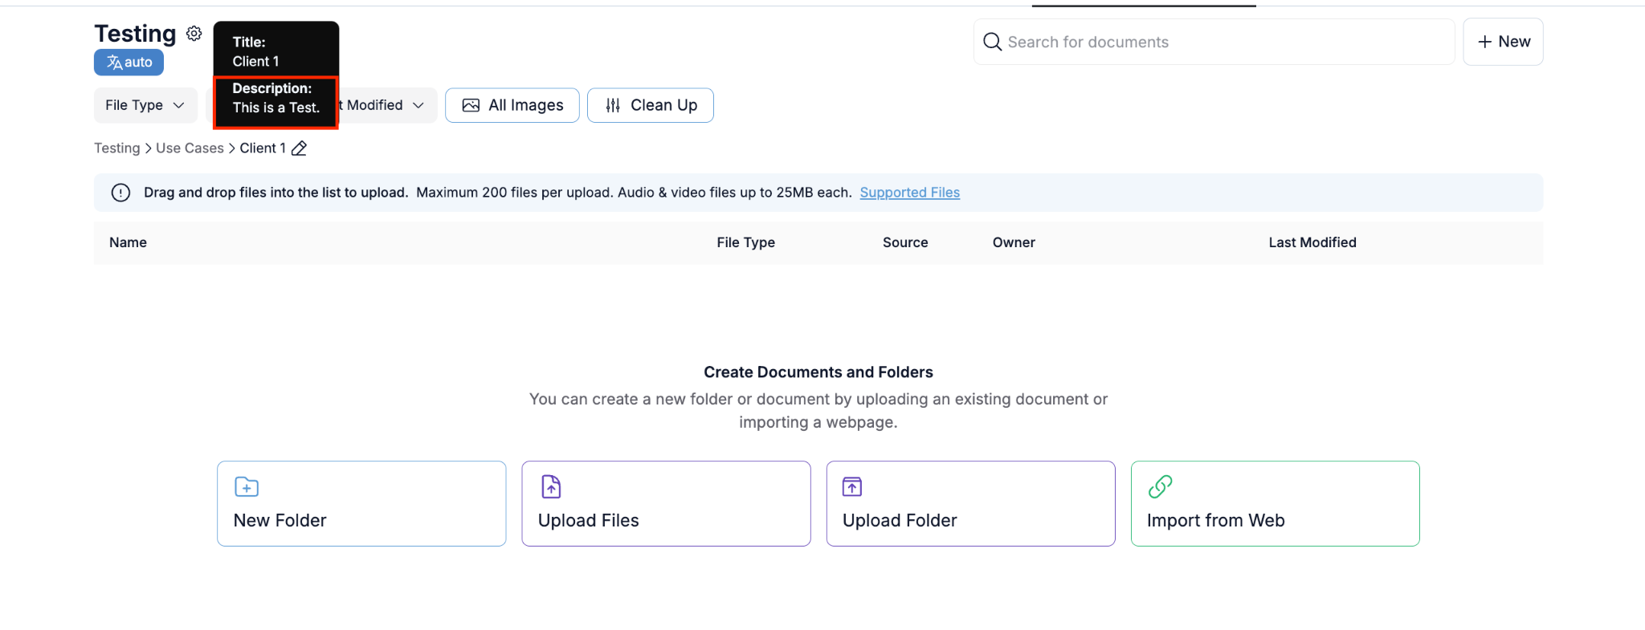The image size is (1645, 630).
Task: Go to Testing in the breadcrumb
Action: point(116,148)
